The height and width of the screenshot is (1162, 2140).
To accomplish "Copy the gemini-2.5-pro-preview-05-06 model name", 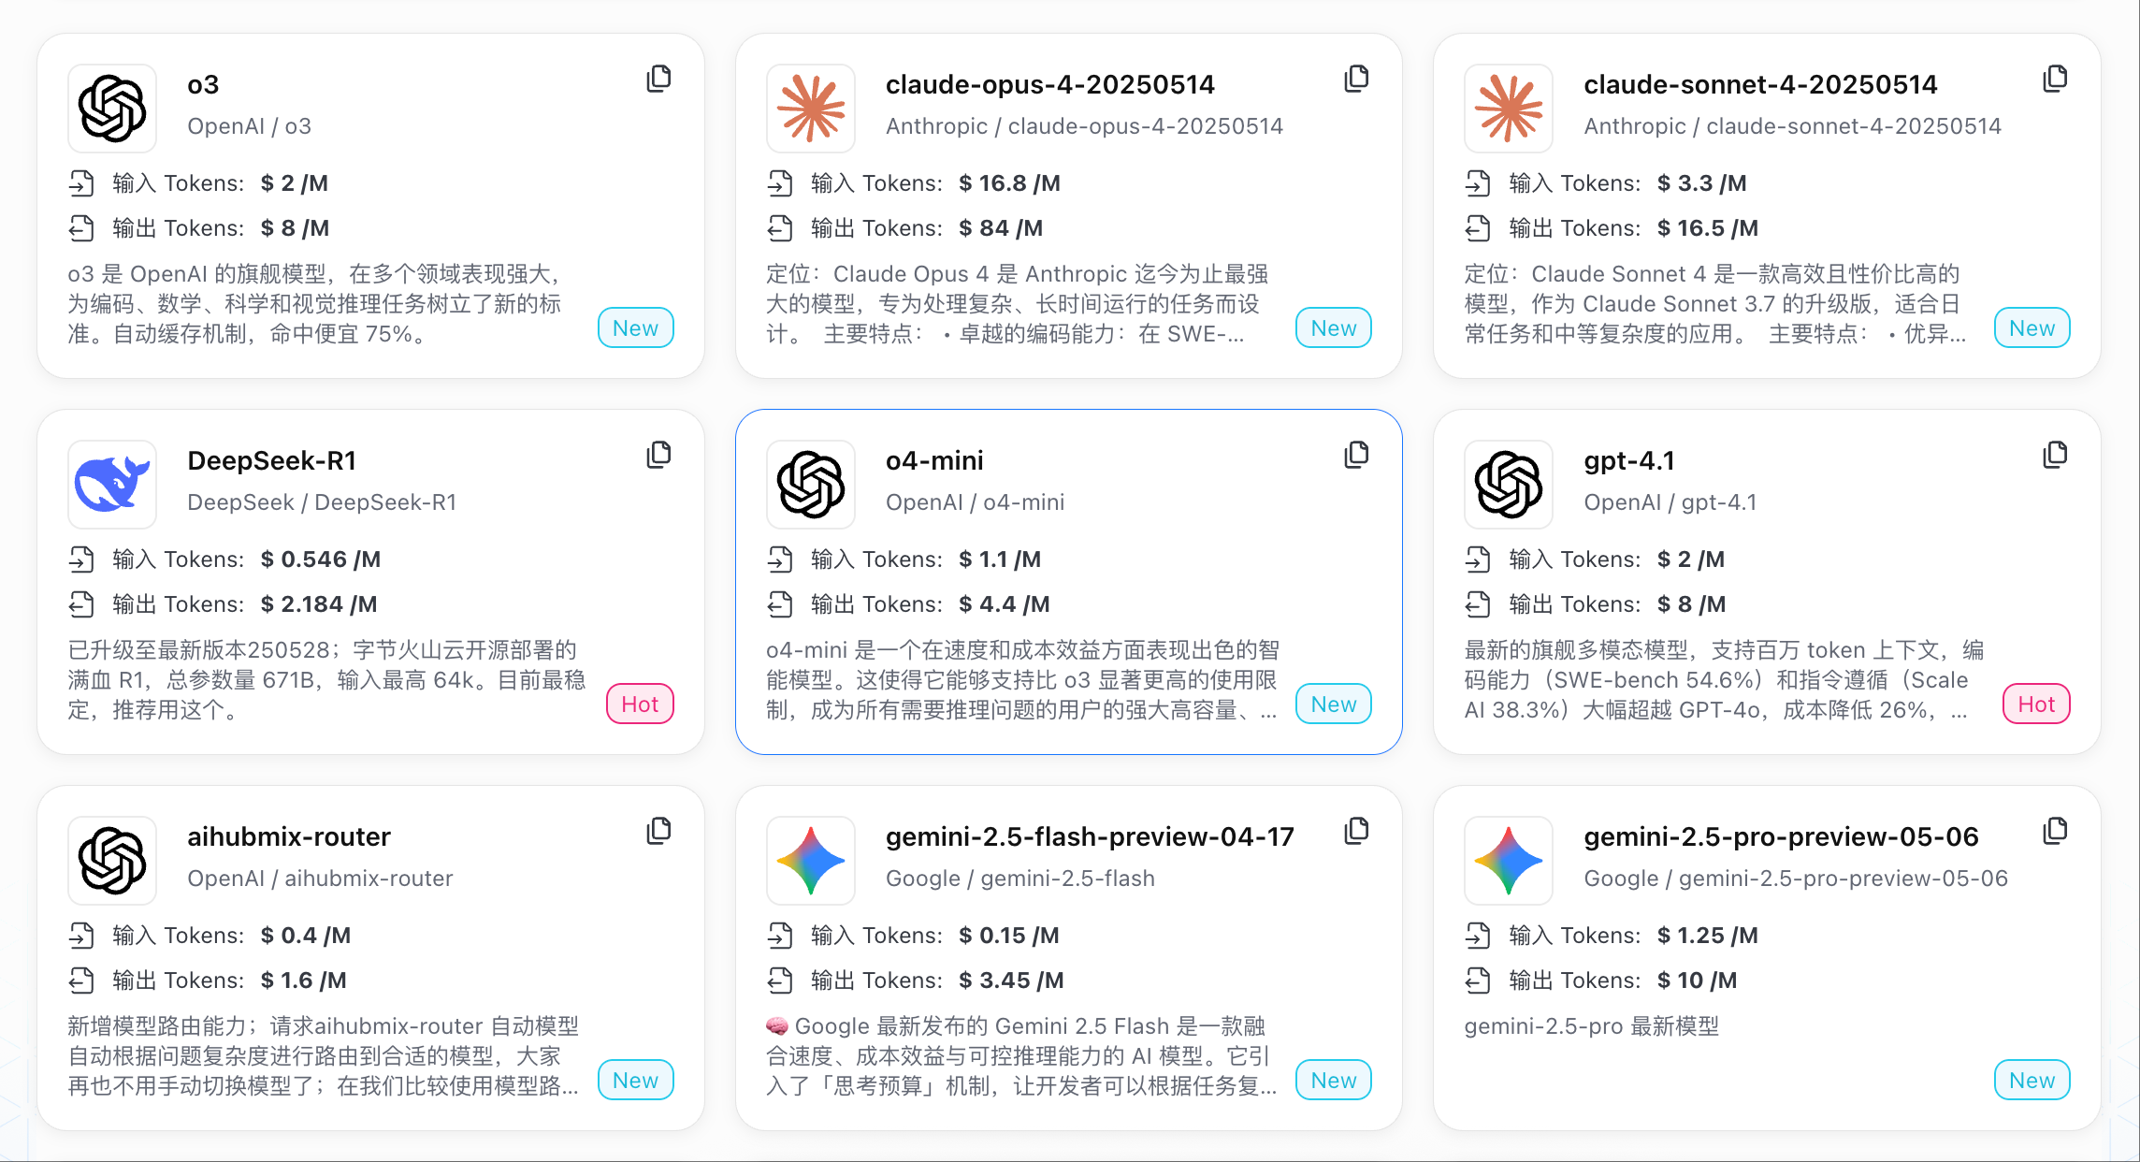I will (2055, 831).
